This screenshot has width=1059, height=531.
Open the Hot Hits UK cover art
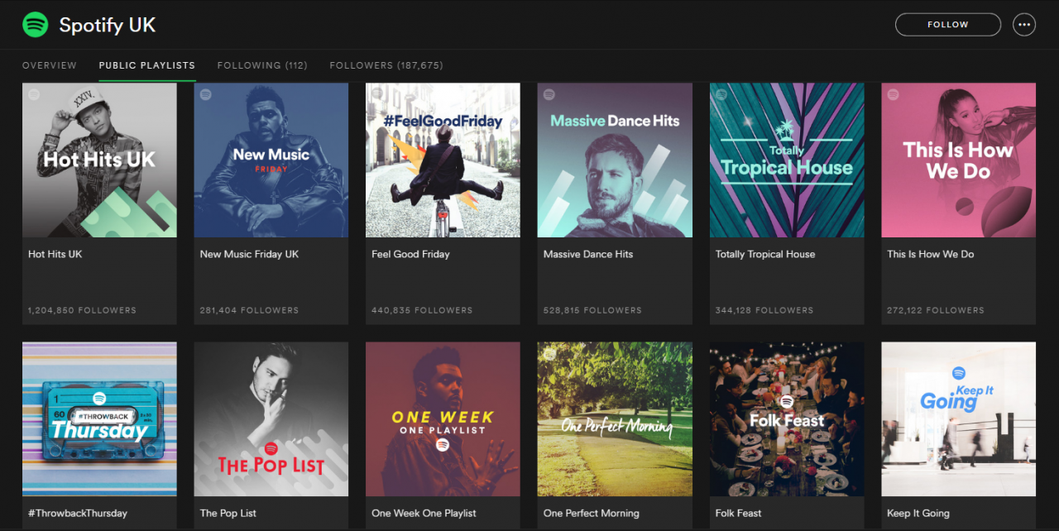pos(99,160)
